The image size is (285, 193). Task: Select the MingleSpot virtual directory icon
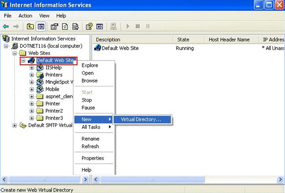pos(40,82)
